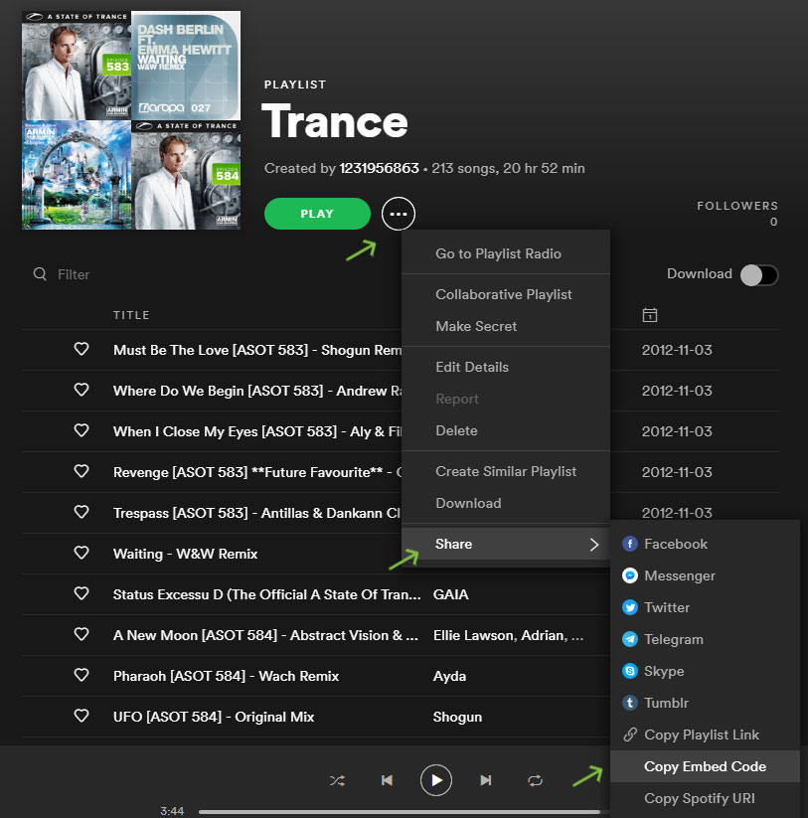808x818 pixels.
Task: Like UFO [ASOT 584] - Original Mix
Action: 81,716
